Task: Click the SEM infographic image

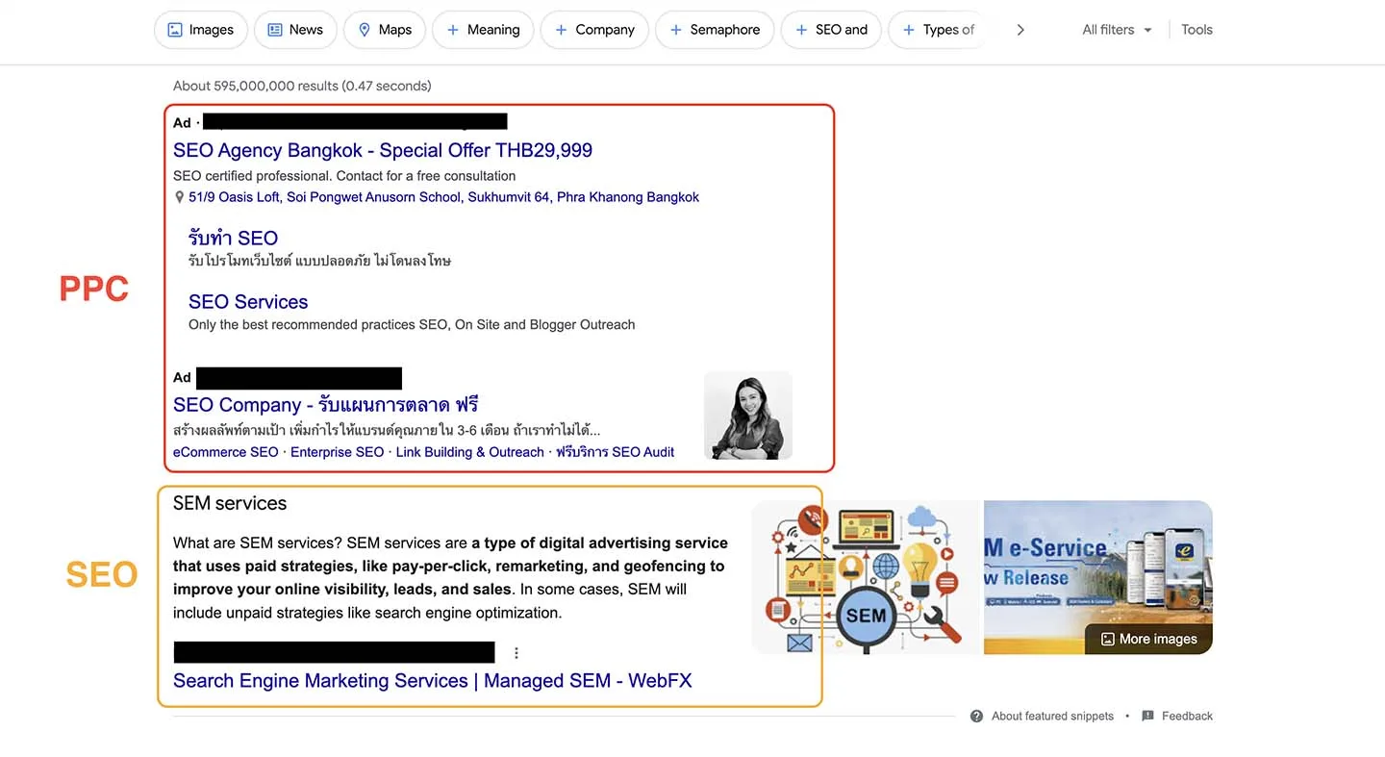Action: coord(865,577)
